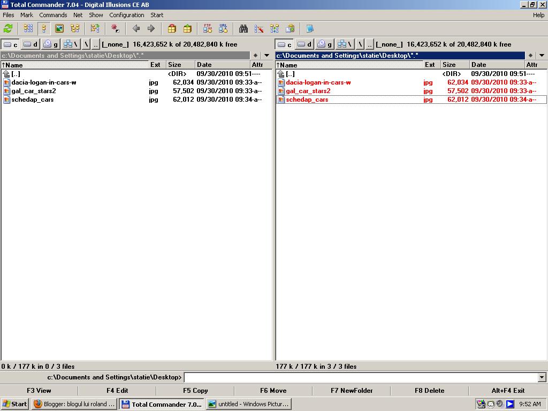Viewport: 548px width, 411px height.
Task: Switch to Full details view icon
Action: 44,28
